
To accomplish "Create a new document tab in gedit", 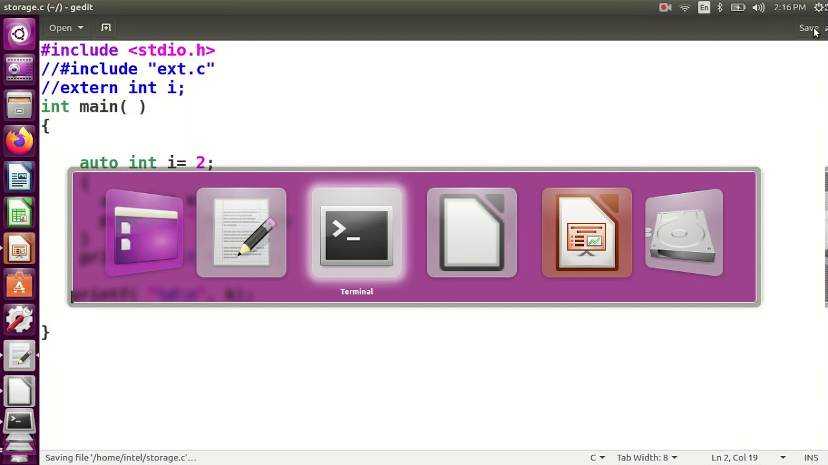I will coord(106,28).
